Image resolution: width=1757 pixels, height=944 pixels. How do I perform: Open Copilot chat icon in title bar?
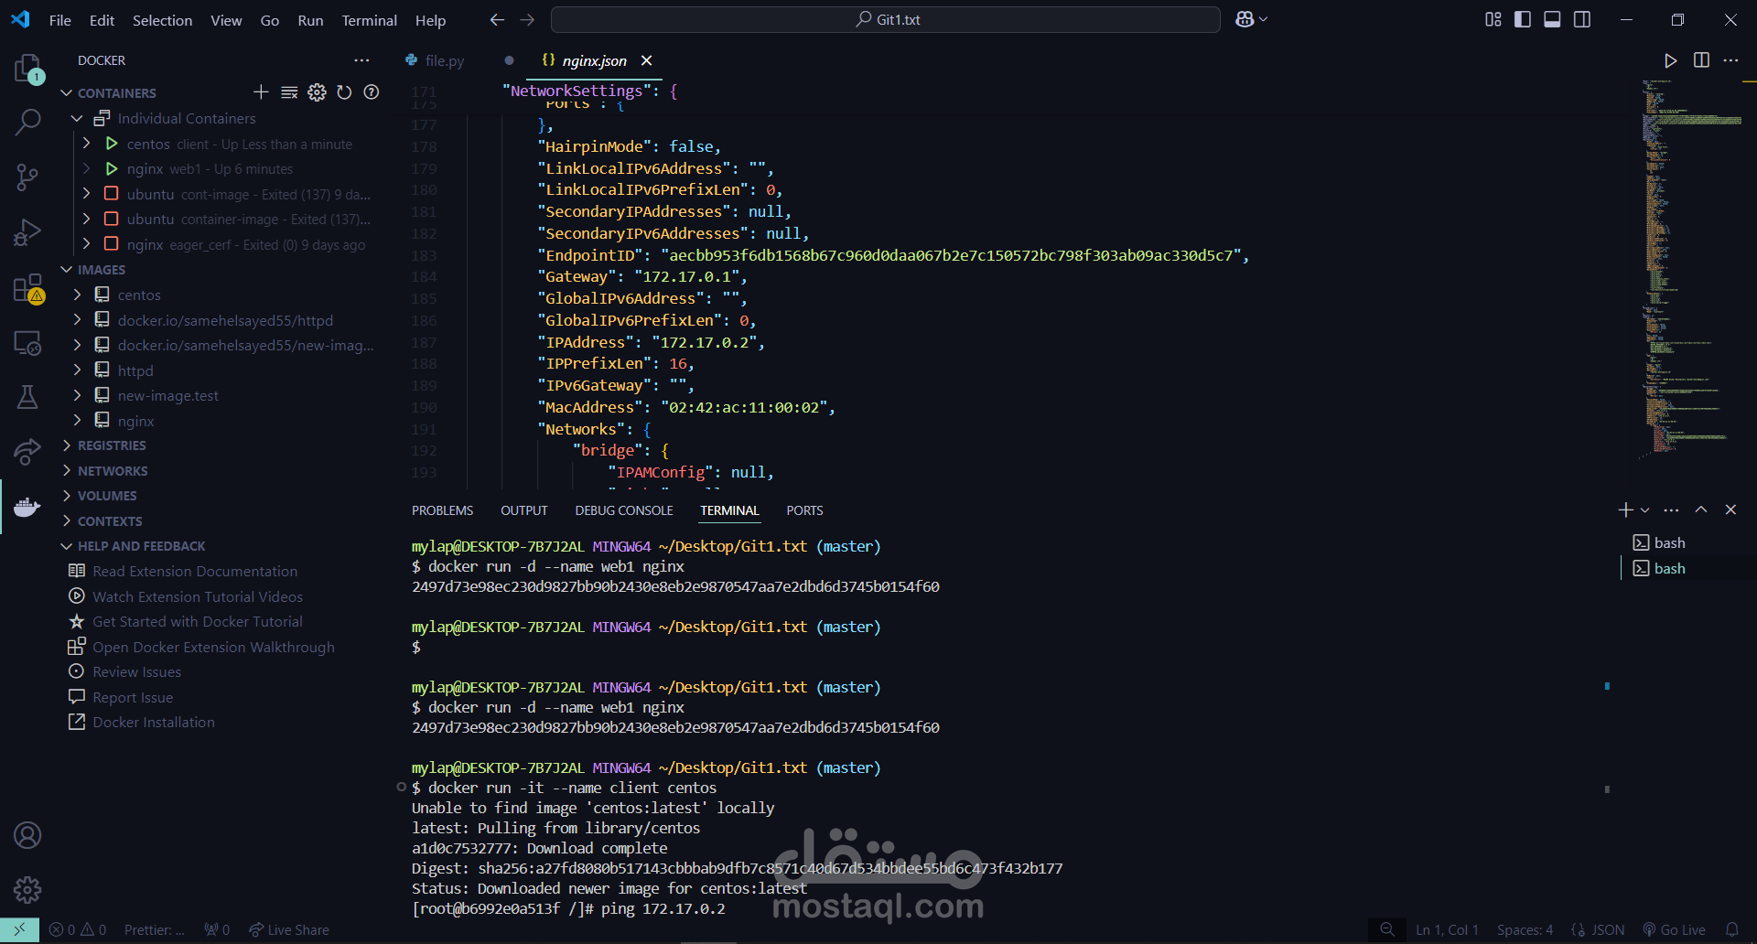pos(1245,19)
